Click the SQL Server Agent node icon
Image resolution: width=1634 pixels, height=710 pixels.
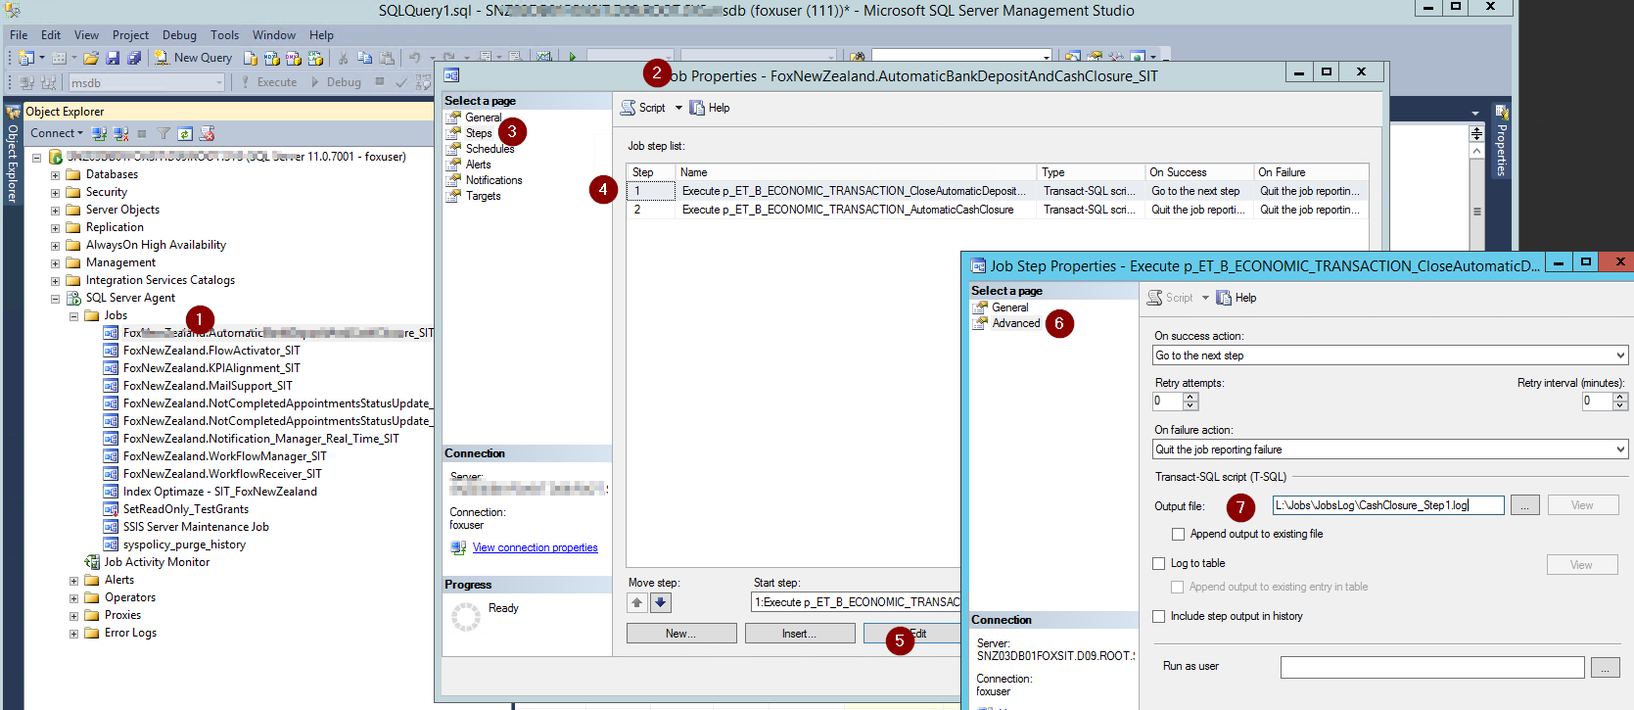(x=72, y=298)
